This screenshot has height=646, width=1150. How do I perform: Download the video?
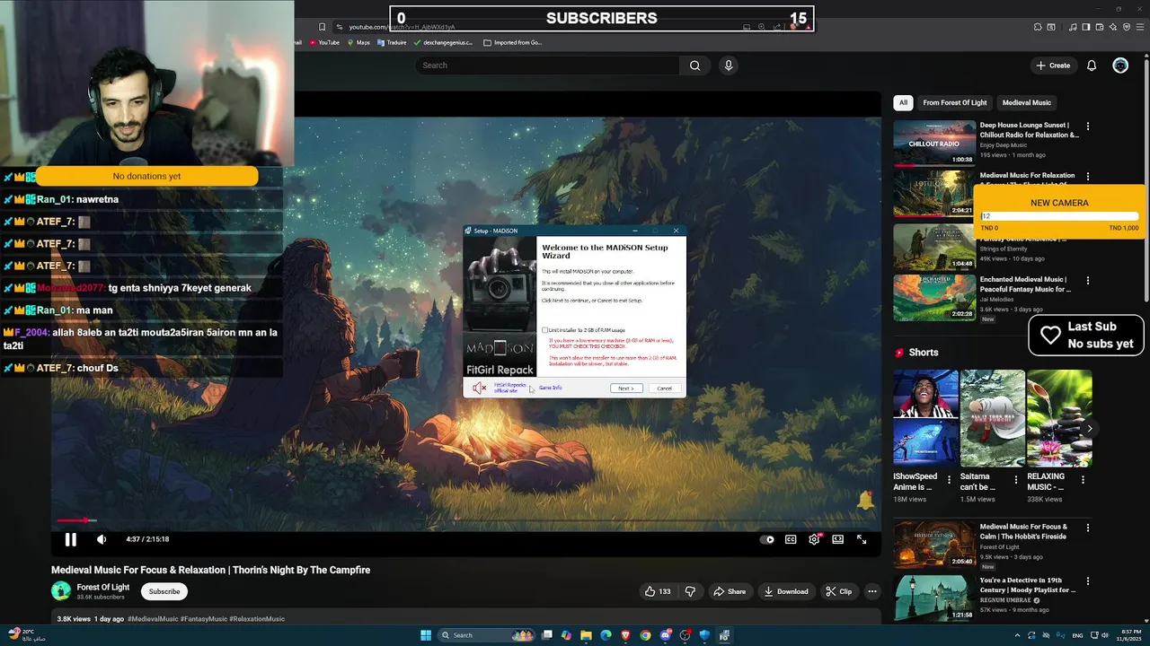pyautogui.click(x=786, y=591)
